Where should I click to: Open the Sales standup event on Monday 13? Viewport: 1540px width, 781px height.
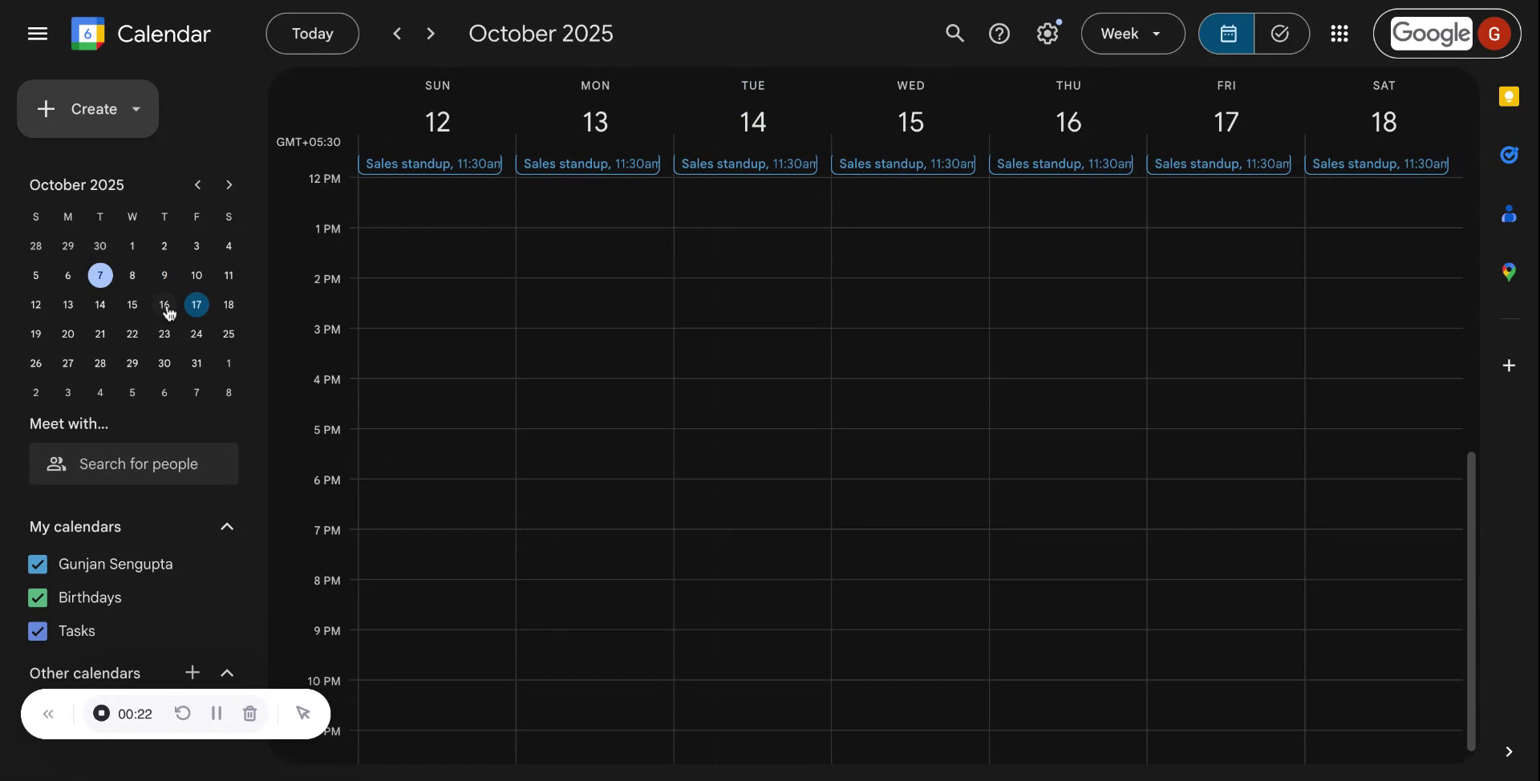[x=590, y=164]
